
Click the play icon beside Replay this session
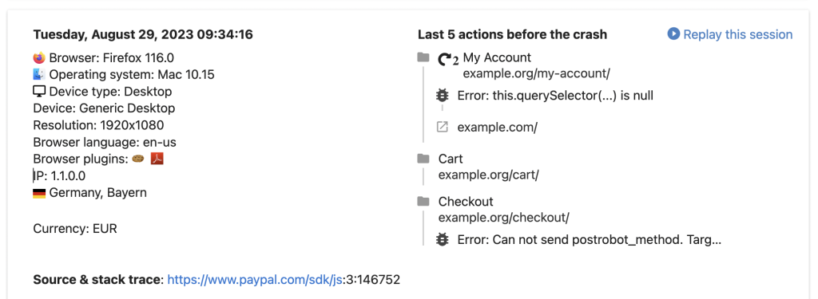(673, 34)
